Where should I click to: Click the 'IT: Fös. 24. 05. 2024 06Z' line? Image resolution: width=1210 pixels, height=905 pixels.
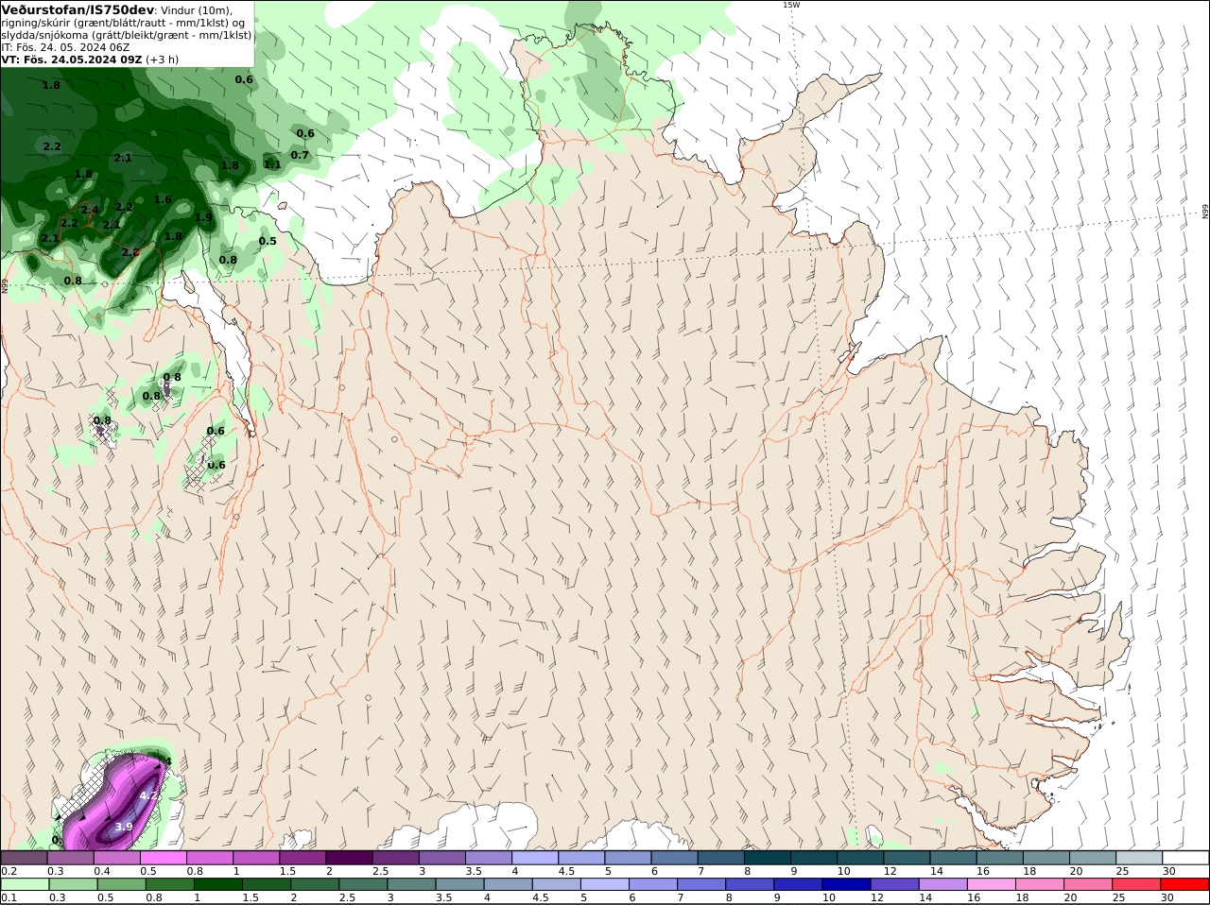click(65, 46)
